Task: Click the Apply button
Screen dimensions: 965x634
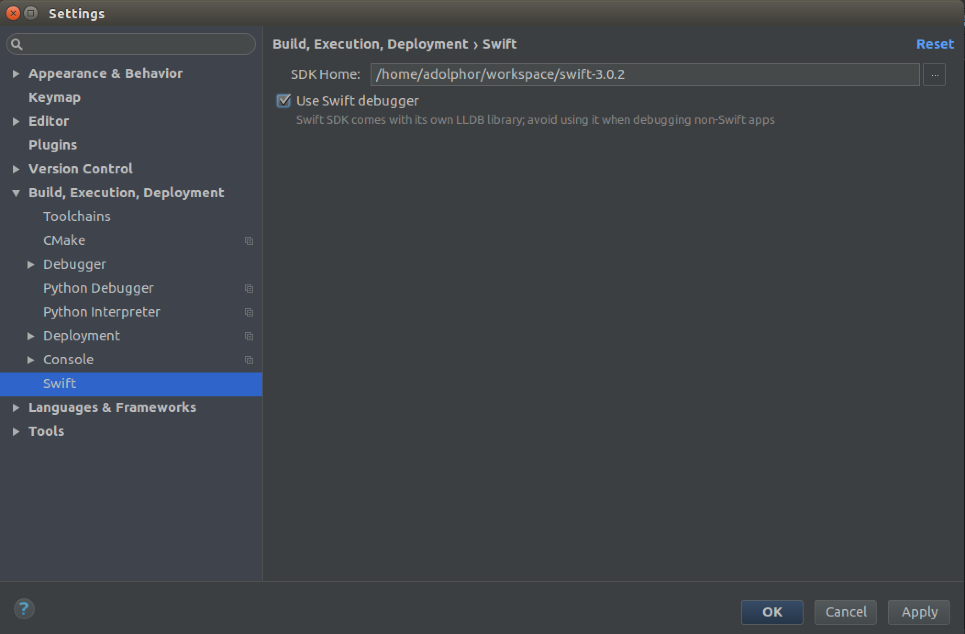Action: 919,612
